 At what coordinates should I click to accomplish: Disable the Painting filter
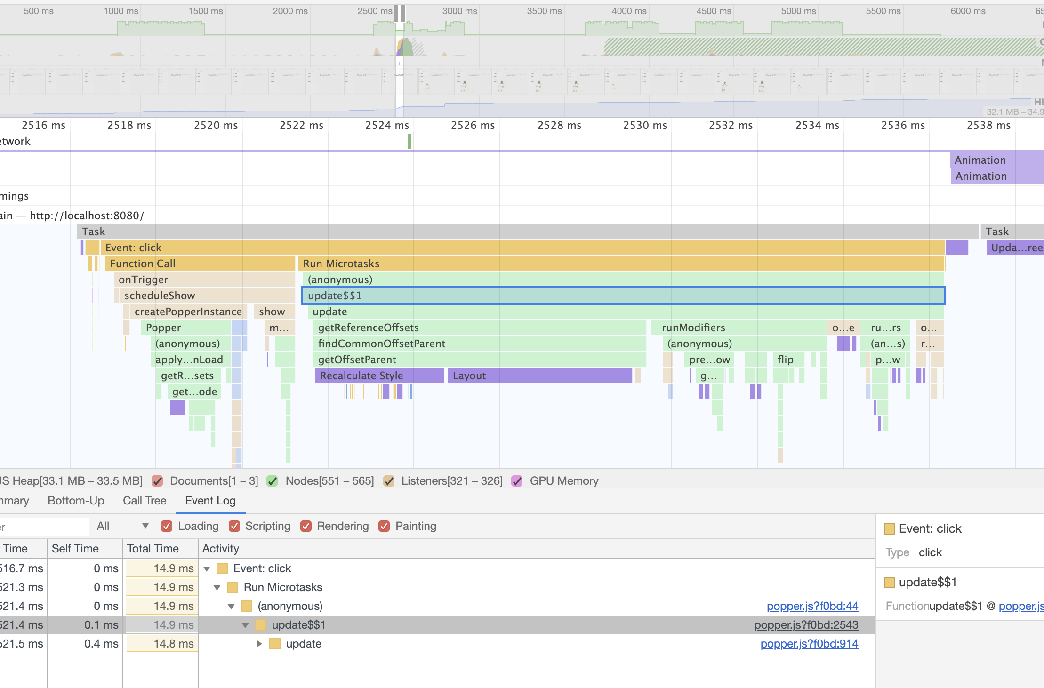click(x=384, y=526)
